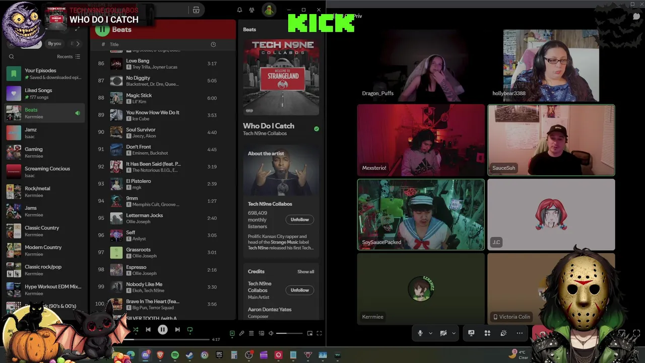Follow Tech N9ne Collabos in About the artist
Screen dimensions: 645x363
299,220
